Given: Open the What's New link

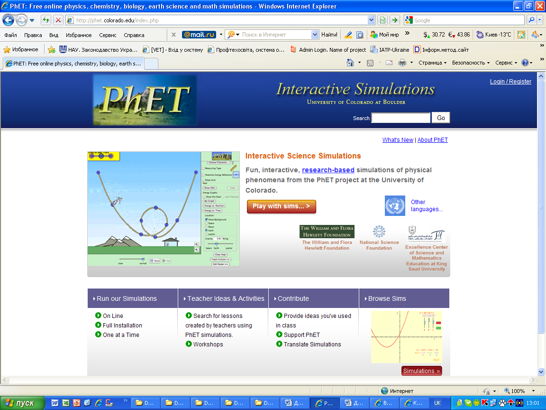Looking at the screenshot, I should 398,140.
